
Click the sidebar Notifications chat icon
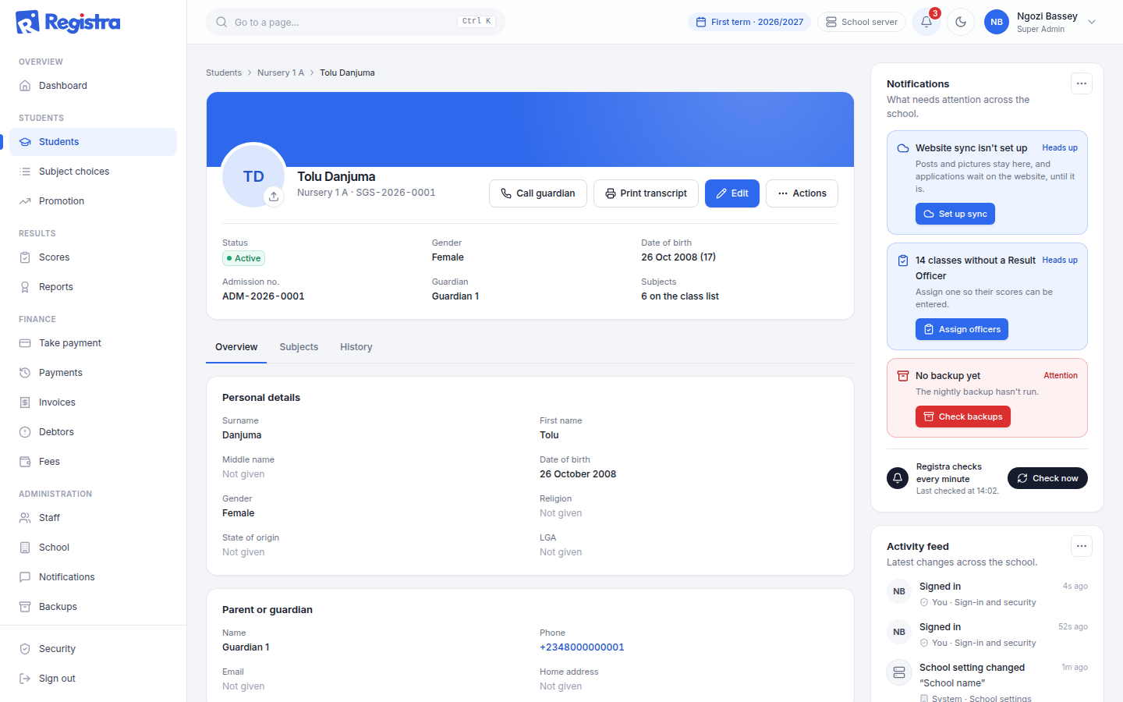[x=25, y=577]
